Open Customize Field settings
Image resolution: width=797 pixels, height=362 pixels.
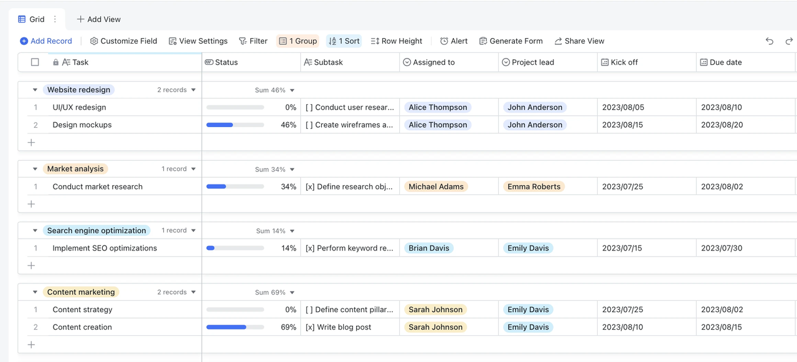point(123,41)
